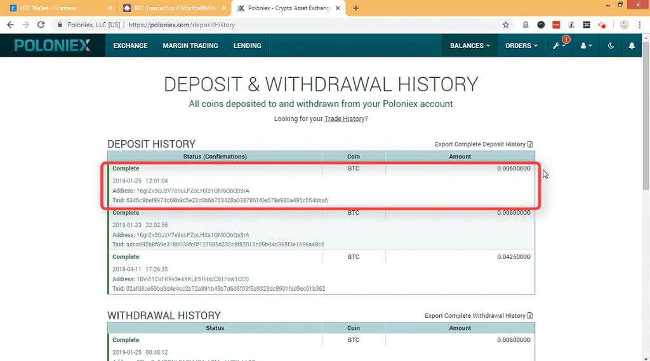Screen dimensions: 650x361
Task: Click the pencil extension icon
Action: pyautogui.click(x=571, y=25)
